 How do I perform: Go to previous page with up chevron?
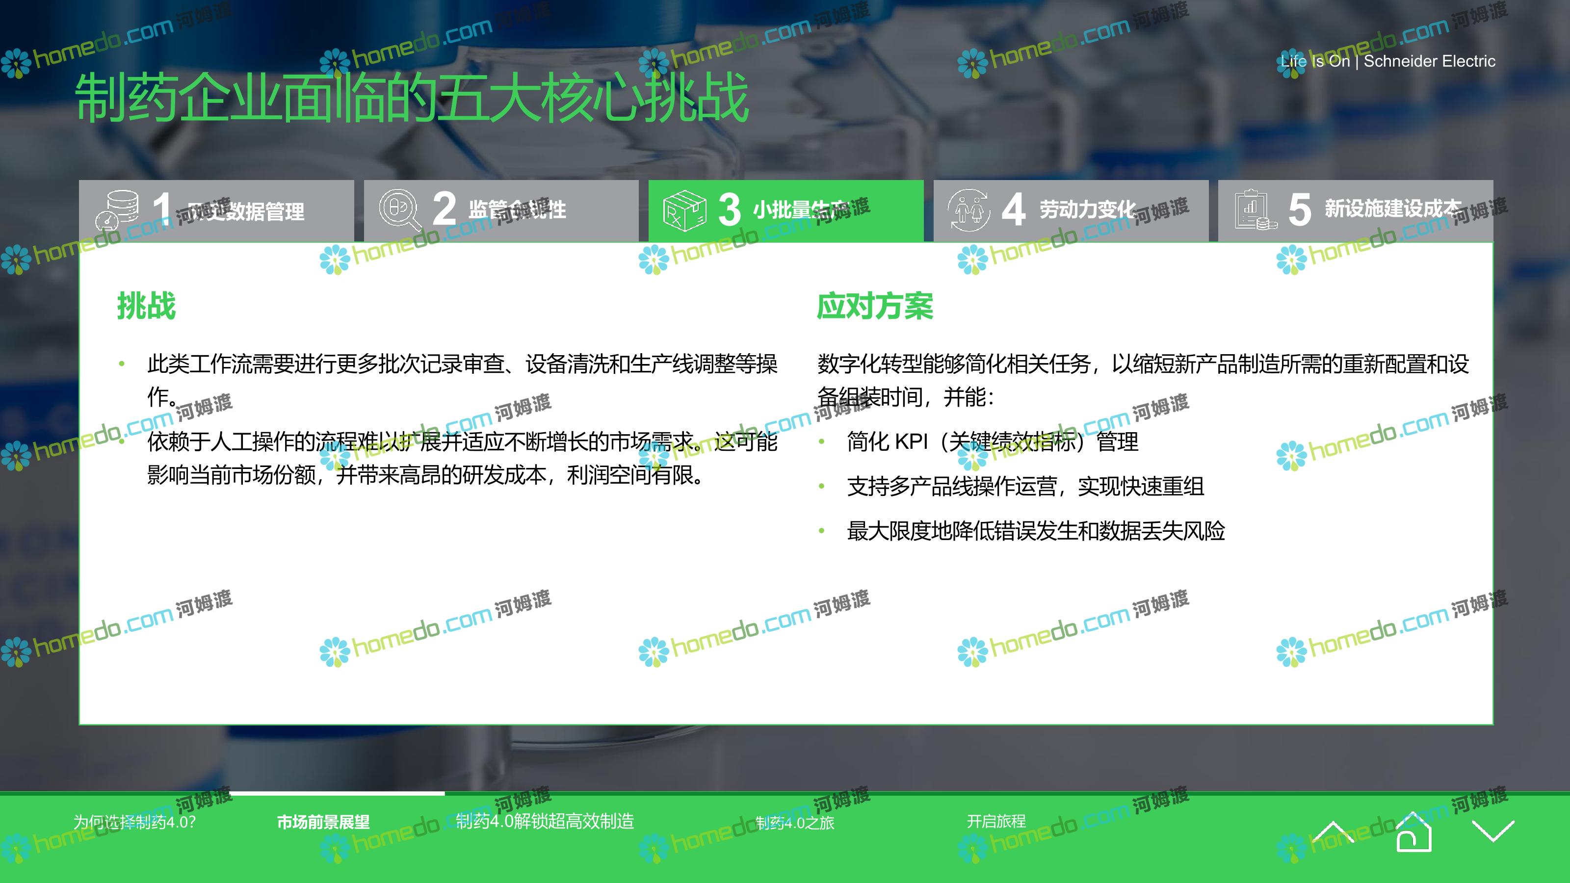(1333, 832)
